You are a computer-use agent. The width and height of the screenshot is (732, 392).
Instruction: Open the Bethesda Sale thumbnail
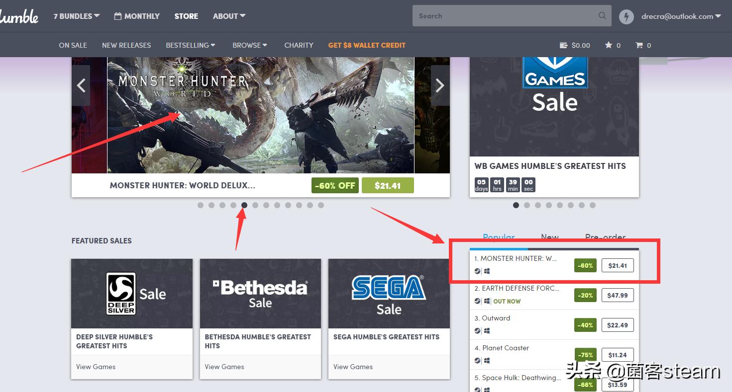point(260,294)
